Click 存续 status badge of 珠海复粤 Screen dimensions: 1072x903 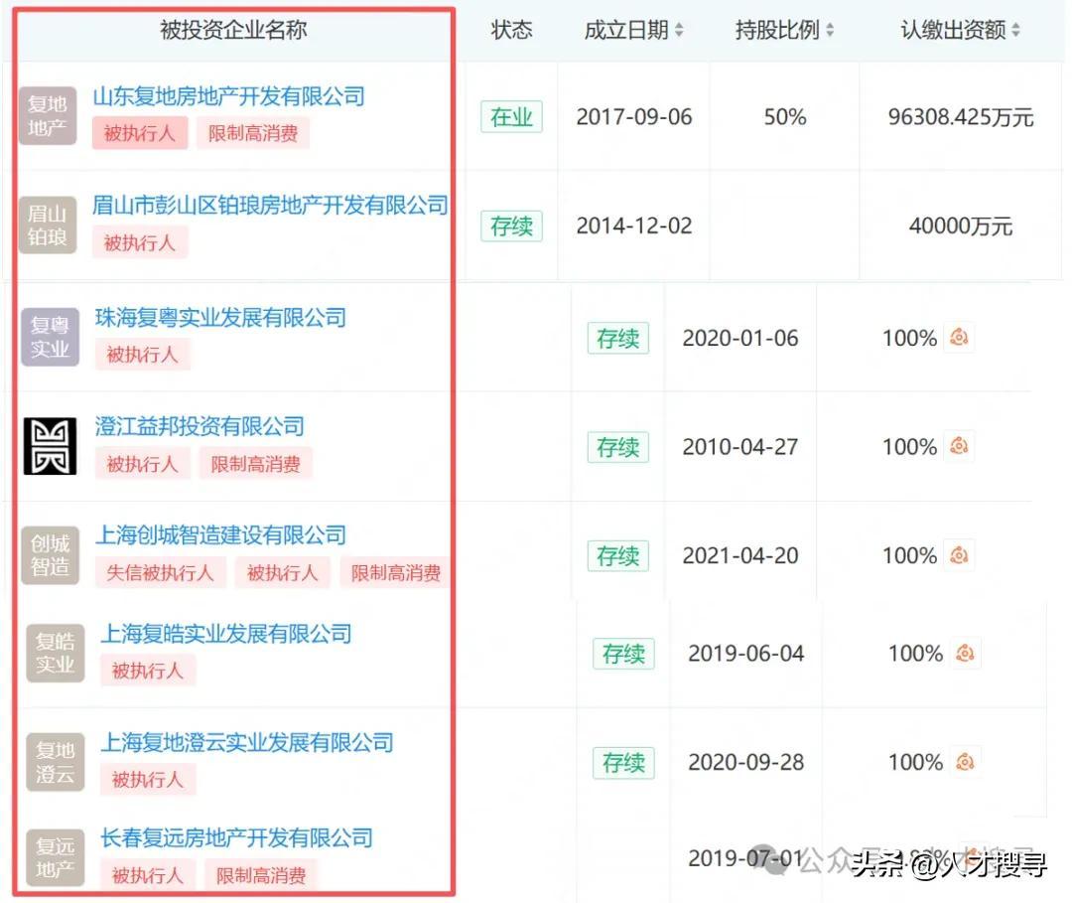click(618, 338)
